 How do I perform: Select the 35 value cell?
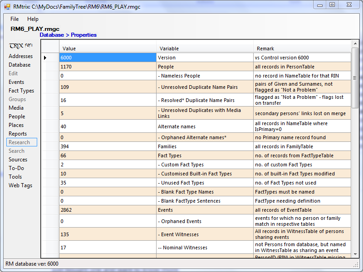point(108,183)
